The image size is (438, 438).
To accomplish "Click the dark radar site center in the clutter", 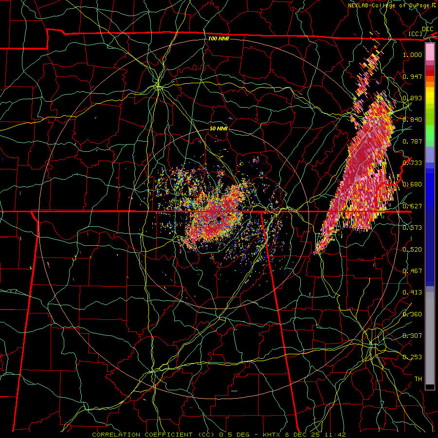I will pyautogui.click(x=220, y=219).
